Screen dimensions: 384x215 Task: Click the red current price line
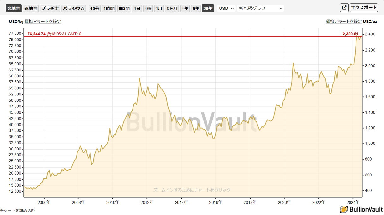pos(190,36)
